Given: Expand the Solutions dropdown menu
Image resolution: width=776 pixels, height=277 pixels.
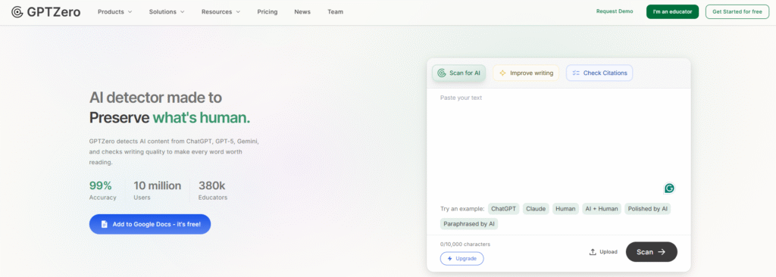Looking at the screenshot, I should coord(167,12).
